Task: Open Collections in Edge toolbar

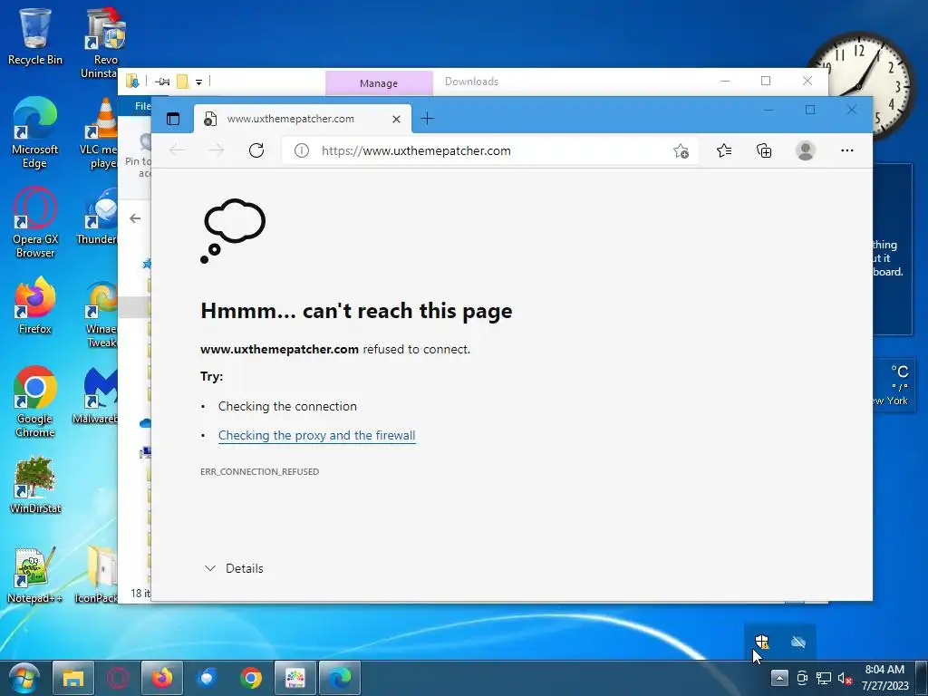Action: coord(764,150)
